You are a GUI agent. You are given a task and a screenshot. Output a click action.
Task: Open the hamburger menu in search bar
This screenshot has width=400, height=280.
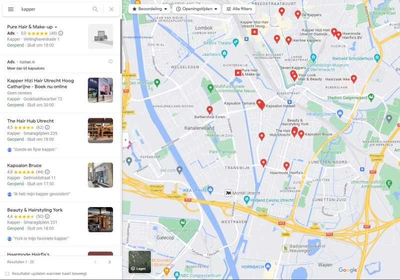click(10, 9)
